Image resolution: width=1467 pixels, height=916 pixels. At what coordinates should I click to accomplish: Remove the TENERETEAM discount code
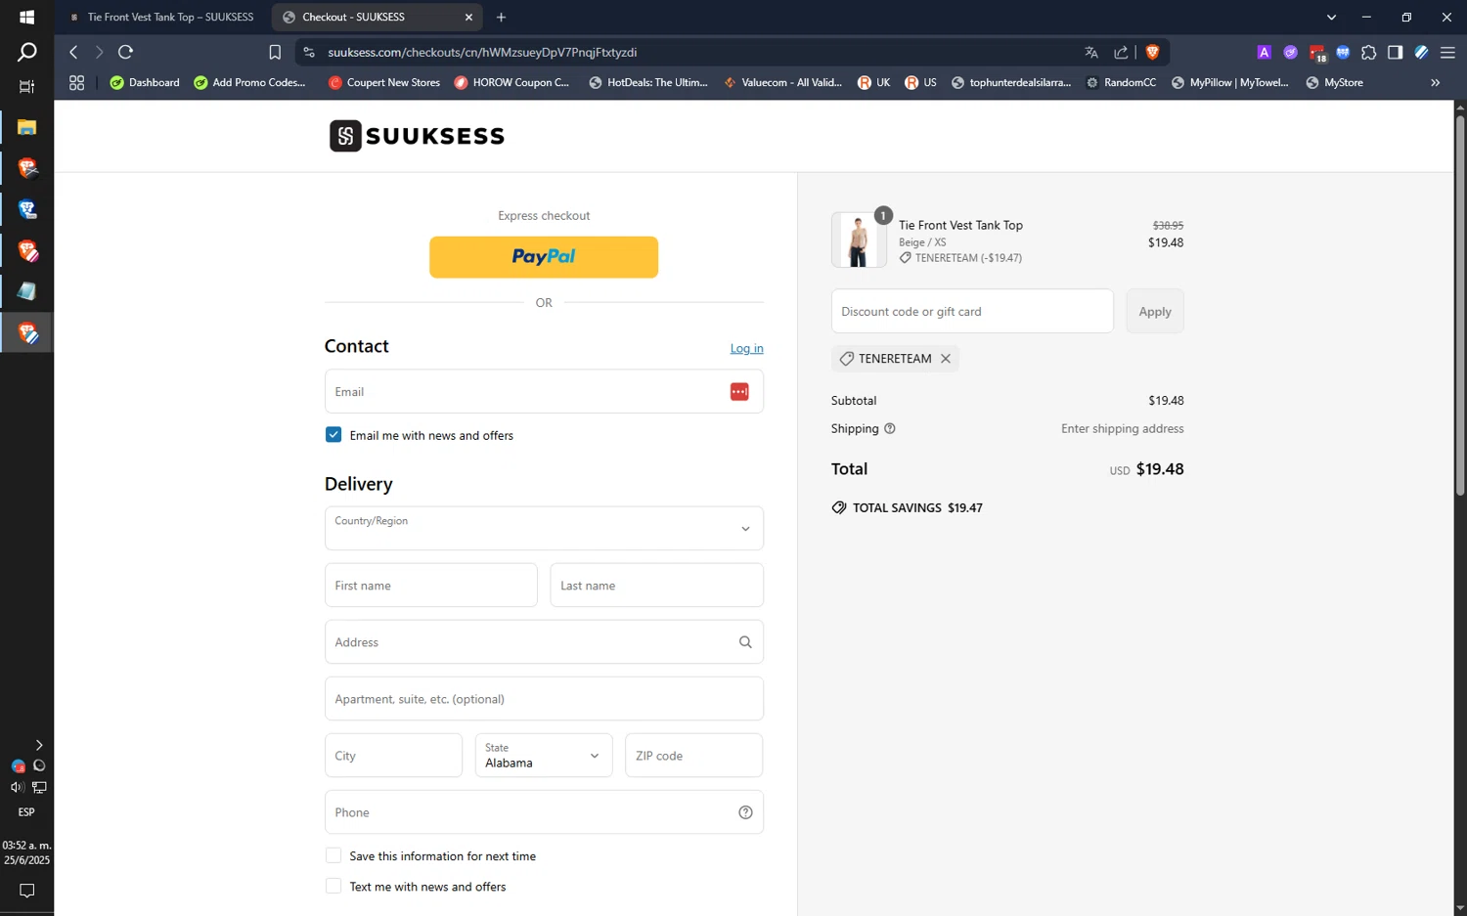tap(946, 359)
